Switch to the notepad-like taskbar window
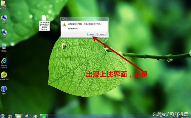The width and height of the screenshot is (191, 118). 19,116
